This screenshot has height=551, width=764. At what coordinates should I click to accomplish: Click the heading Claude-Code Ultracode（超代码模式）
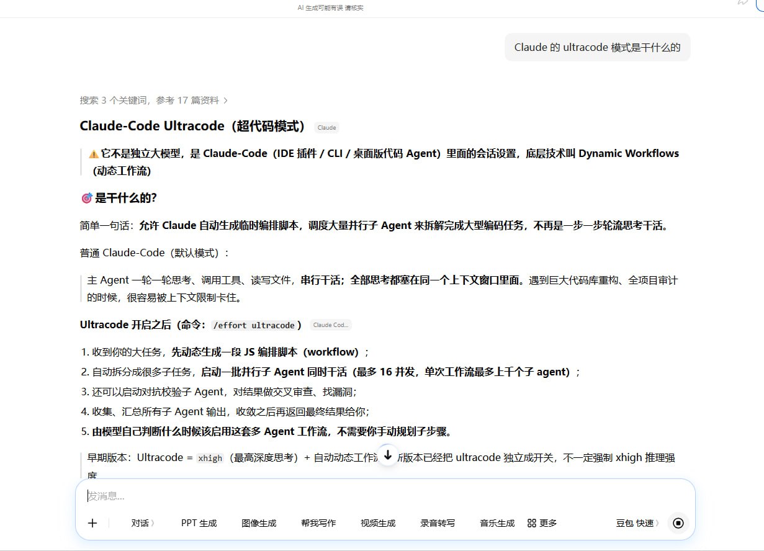pyautogui.click(x=193, y=126)
